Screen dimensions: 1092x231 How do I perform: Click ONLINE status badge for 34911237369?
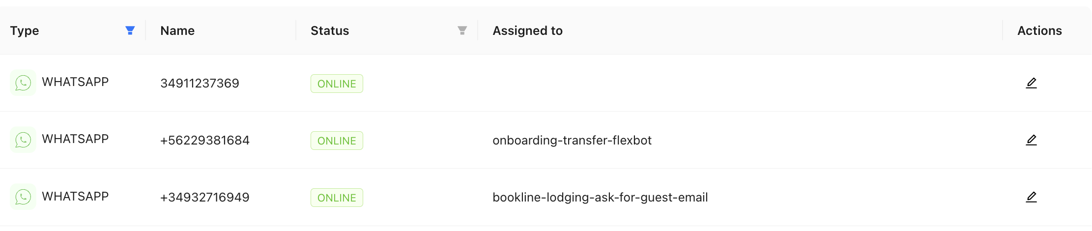[337, 84]
